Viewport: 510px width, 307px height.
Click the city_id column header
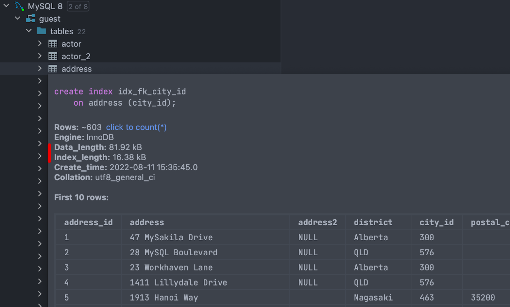coord(436,222)
